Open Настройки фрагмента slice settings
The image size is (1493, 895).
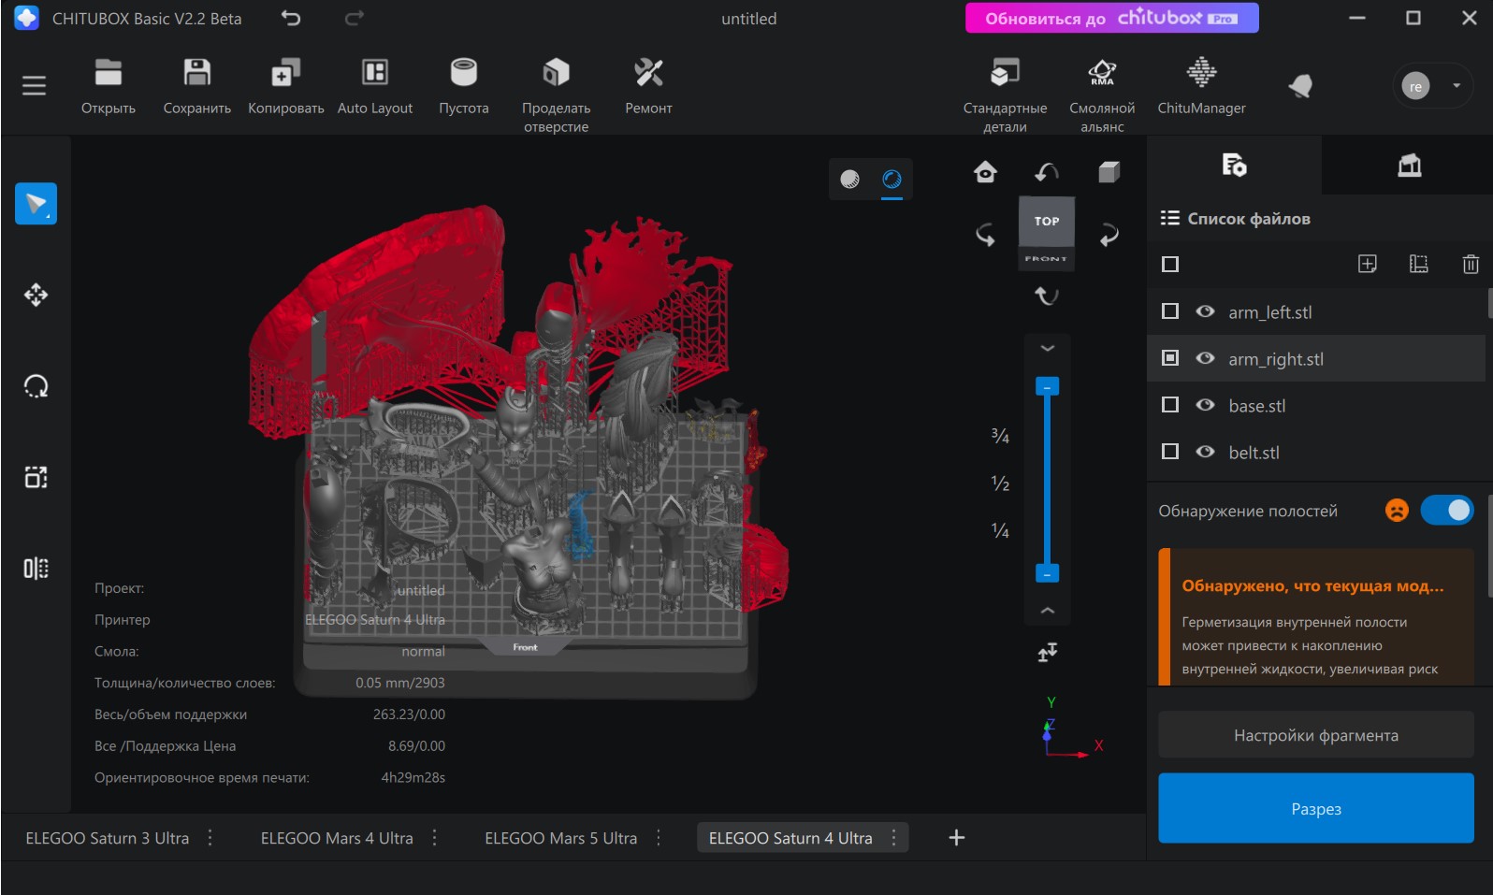tap(1315, 735)
